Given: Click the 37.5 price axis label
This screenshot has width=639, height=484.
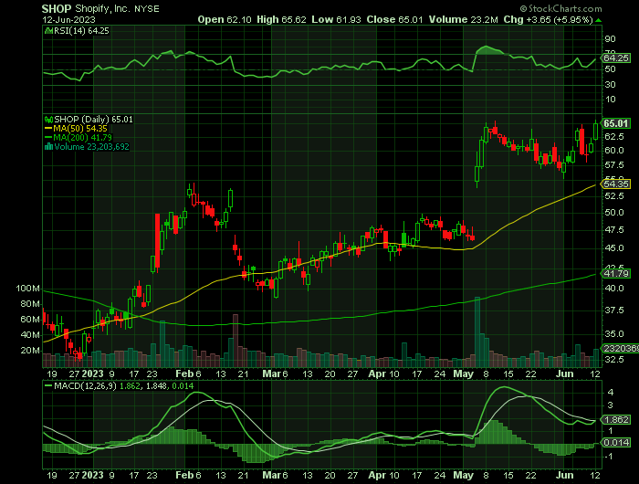Looking at the screenshot, I should [x=614, y=310].
